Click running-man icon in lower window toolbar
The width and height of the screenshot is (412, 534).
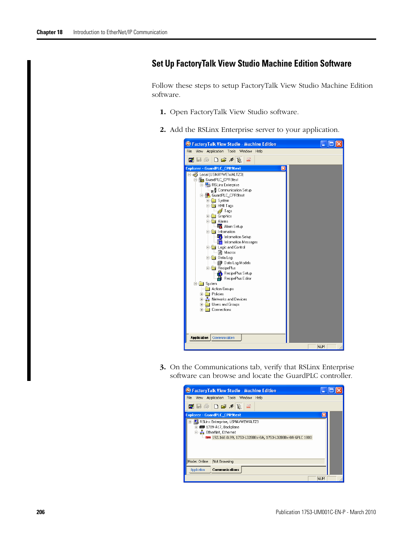point(231,406)
